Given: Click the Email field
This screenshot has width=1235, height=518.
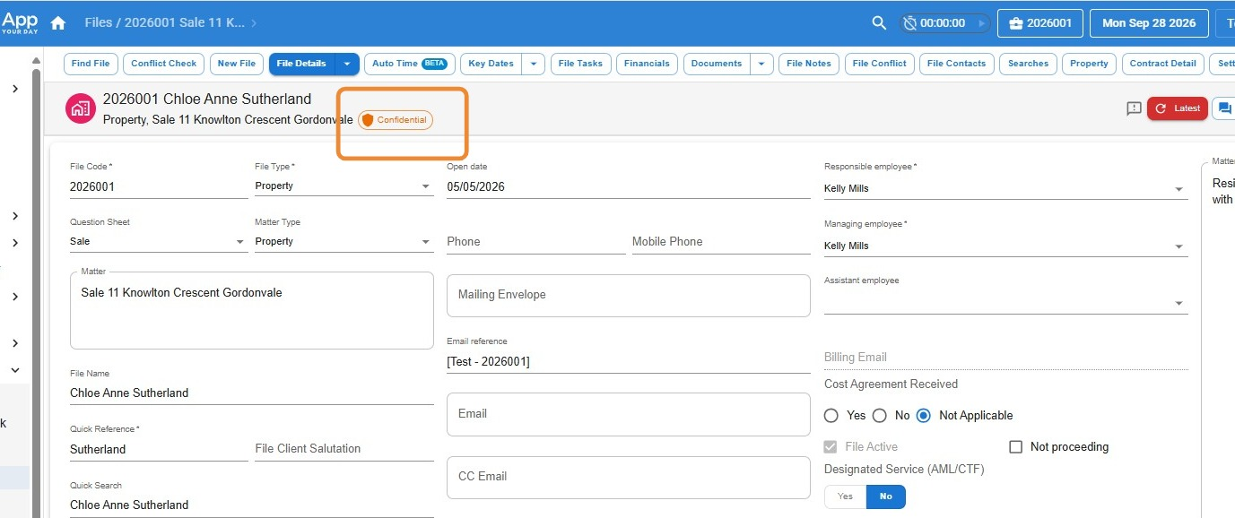Looking at the screenshot, I should pyautogui.click(x=629, y=414).
